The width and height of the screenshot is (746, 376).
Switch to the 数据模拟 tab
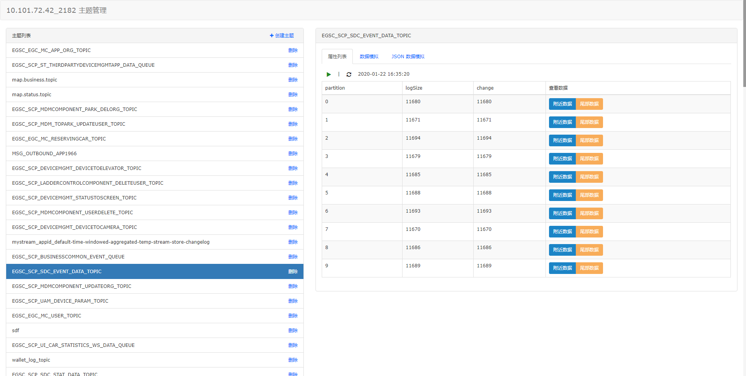(x=369, y=57)
